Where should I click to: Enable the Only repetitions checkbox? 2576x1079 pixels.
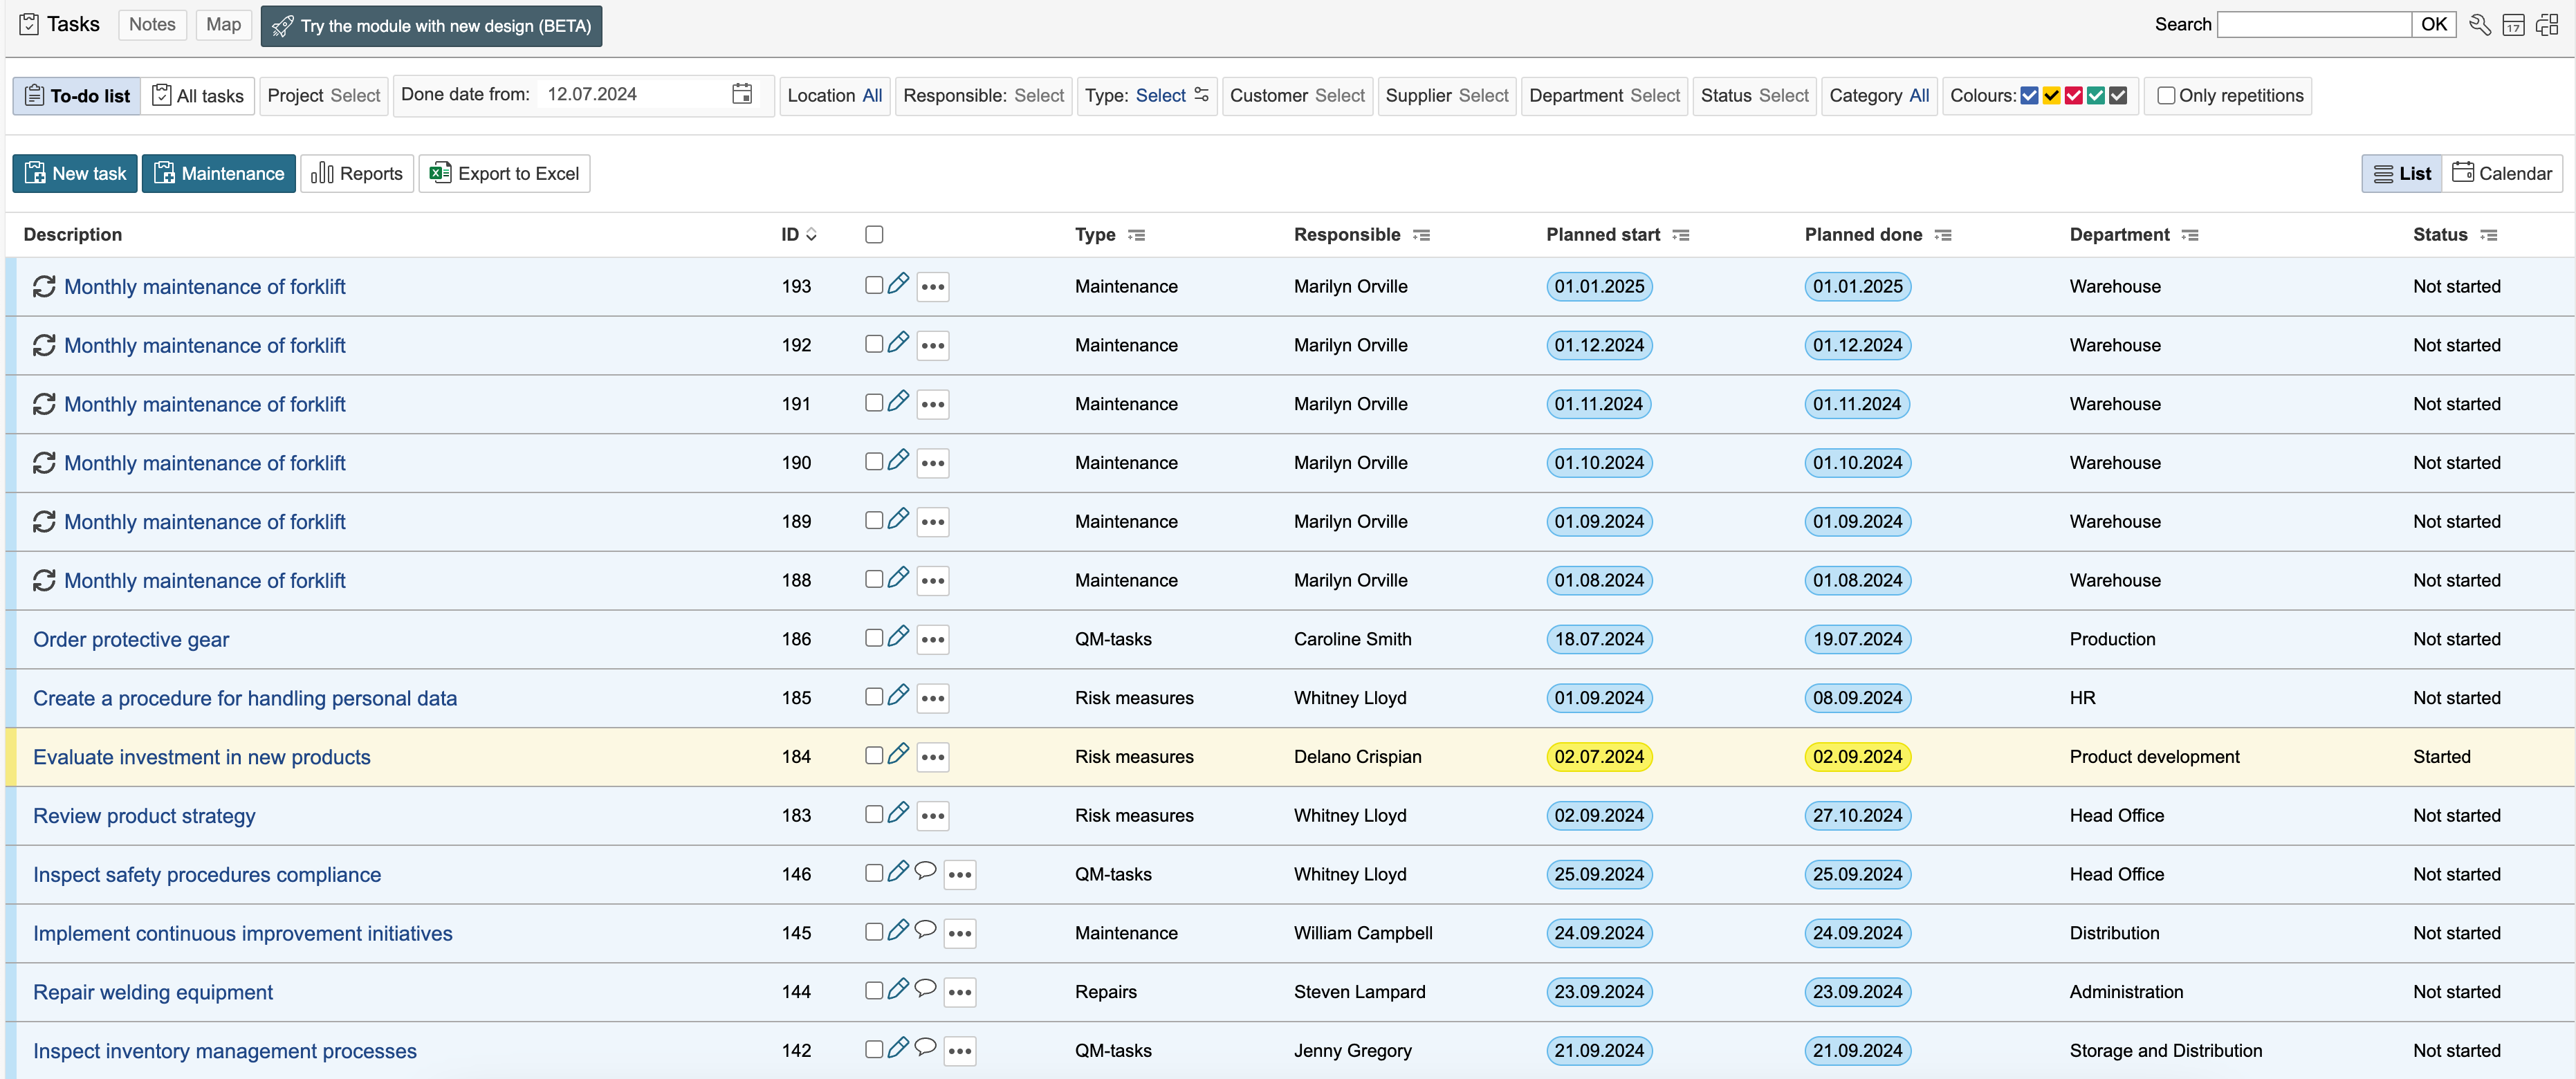click(x=2166, y=96)
